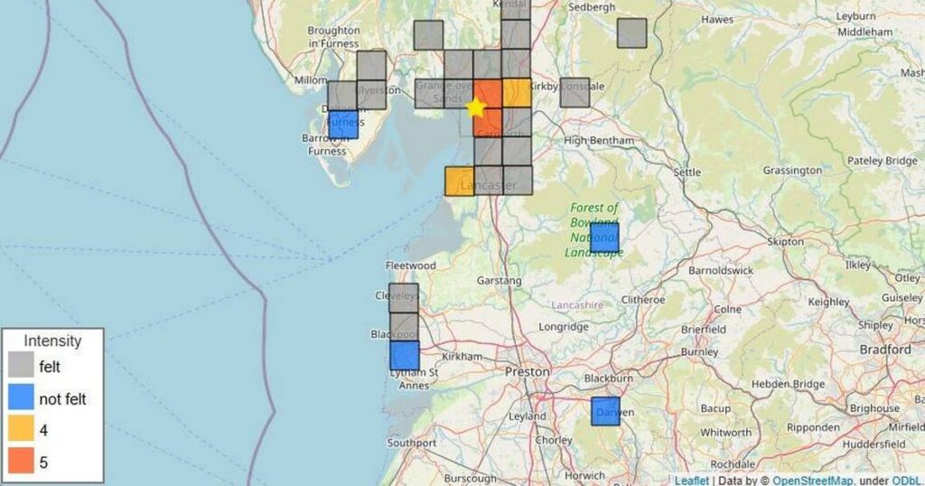Viewport: 925px width, 486px height.
Task: Select the gray square over Kirkby Lonsdale
Action: point(575,92)
